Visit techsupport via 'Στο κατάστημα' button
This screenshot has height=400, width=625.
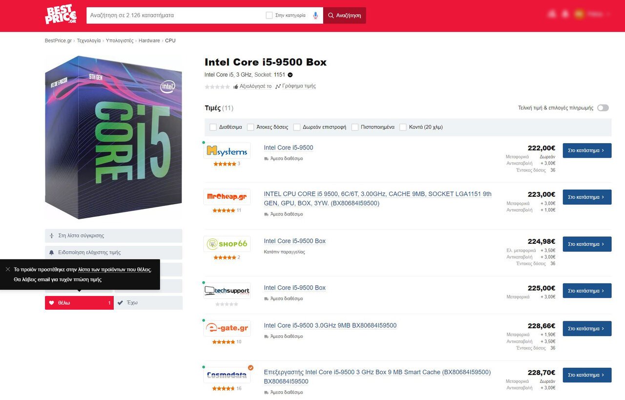pyautogui.click(x=587, y=291)
